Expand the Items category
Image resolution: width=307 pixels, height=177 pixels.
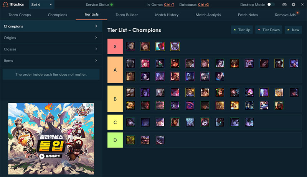click(x=51, y=61)
